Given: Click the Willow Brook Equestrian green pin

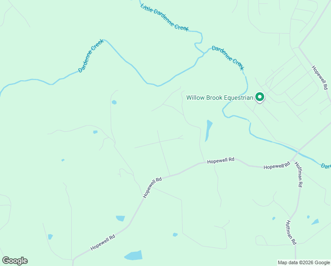Looking at the screenshot, I should pyautogui.click(x=260, y=98).
